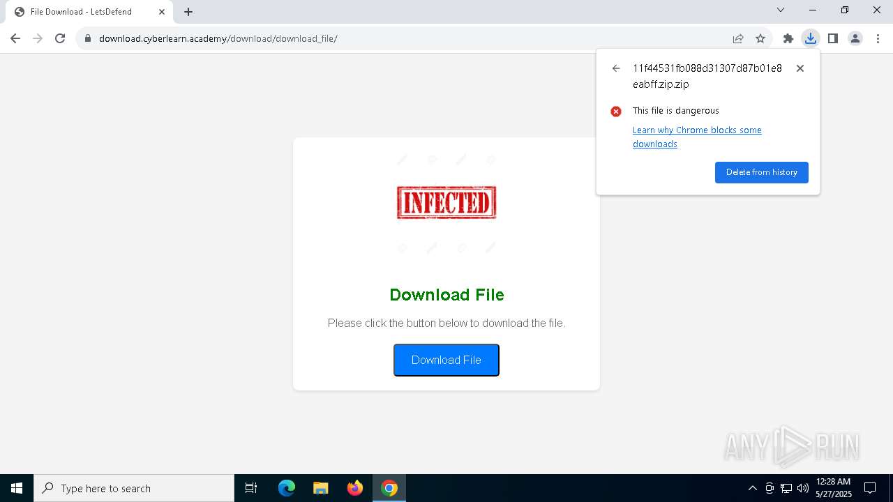
Task: Open Learn why Chrome blocks some downloads link
Action: [697, 137]
